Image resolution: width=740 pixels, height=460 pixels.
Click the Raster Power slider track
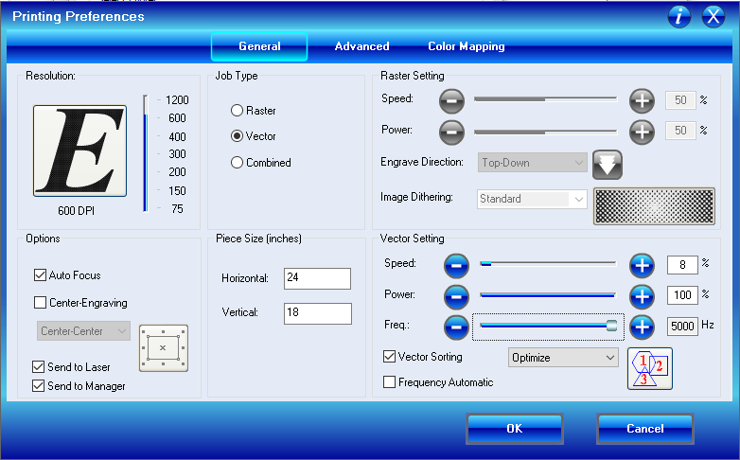coord(546,133)
